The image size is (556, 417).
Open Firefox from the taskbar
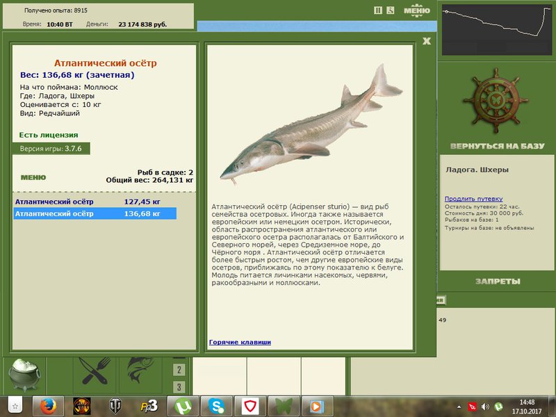pyautogui.click(x=48, y=407)
